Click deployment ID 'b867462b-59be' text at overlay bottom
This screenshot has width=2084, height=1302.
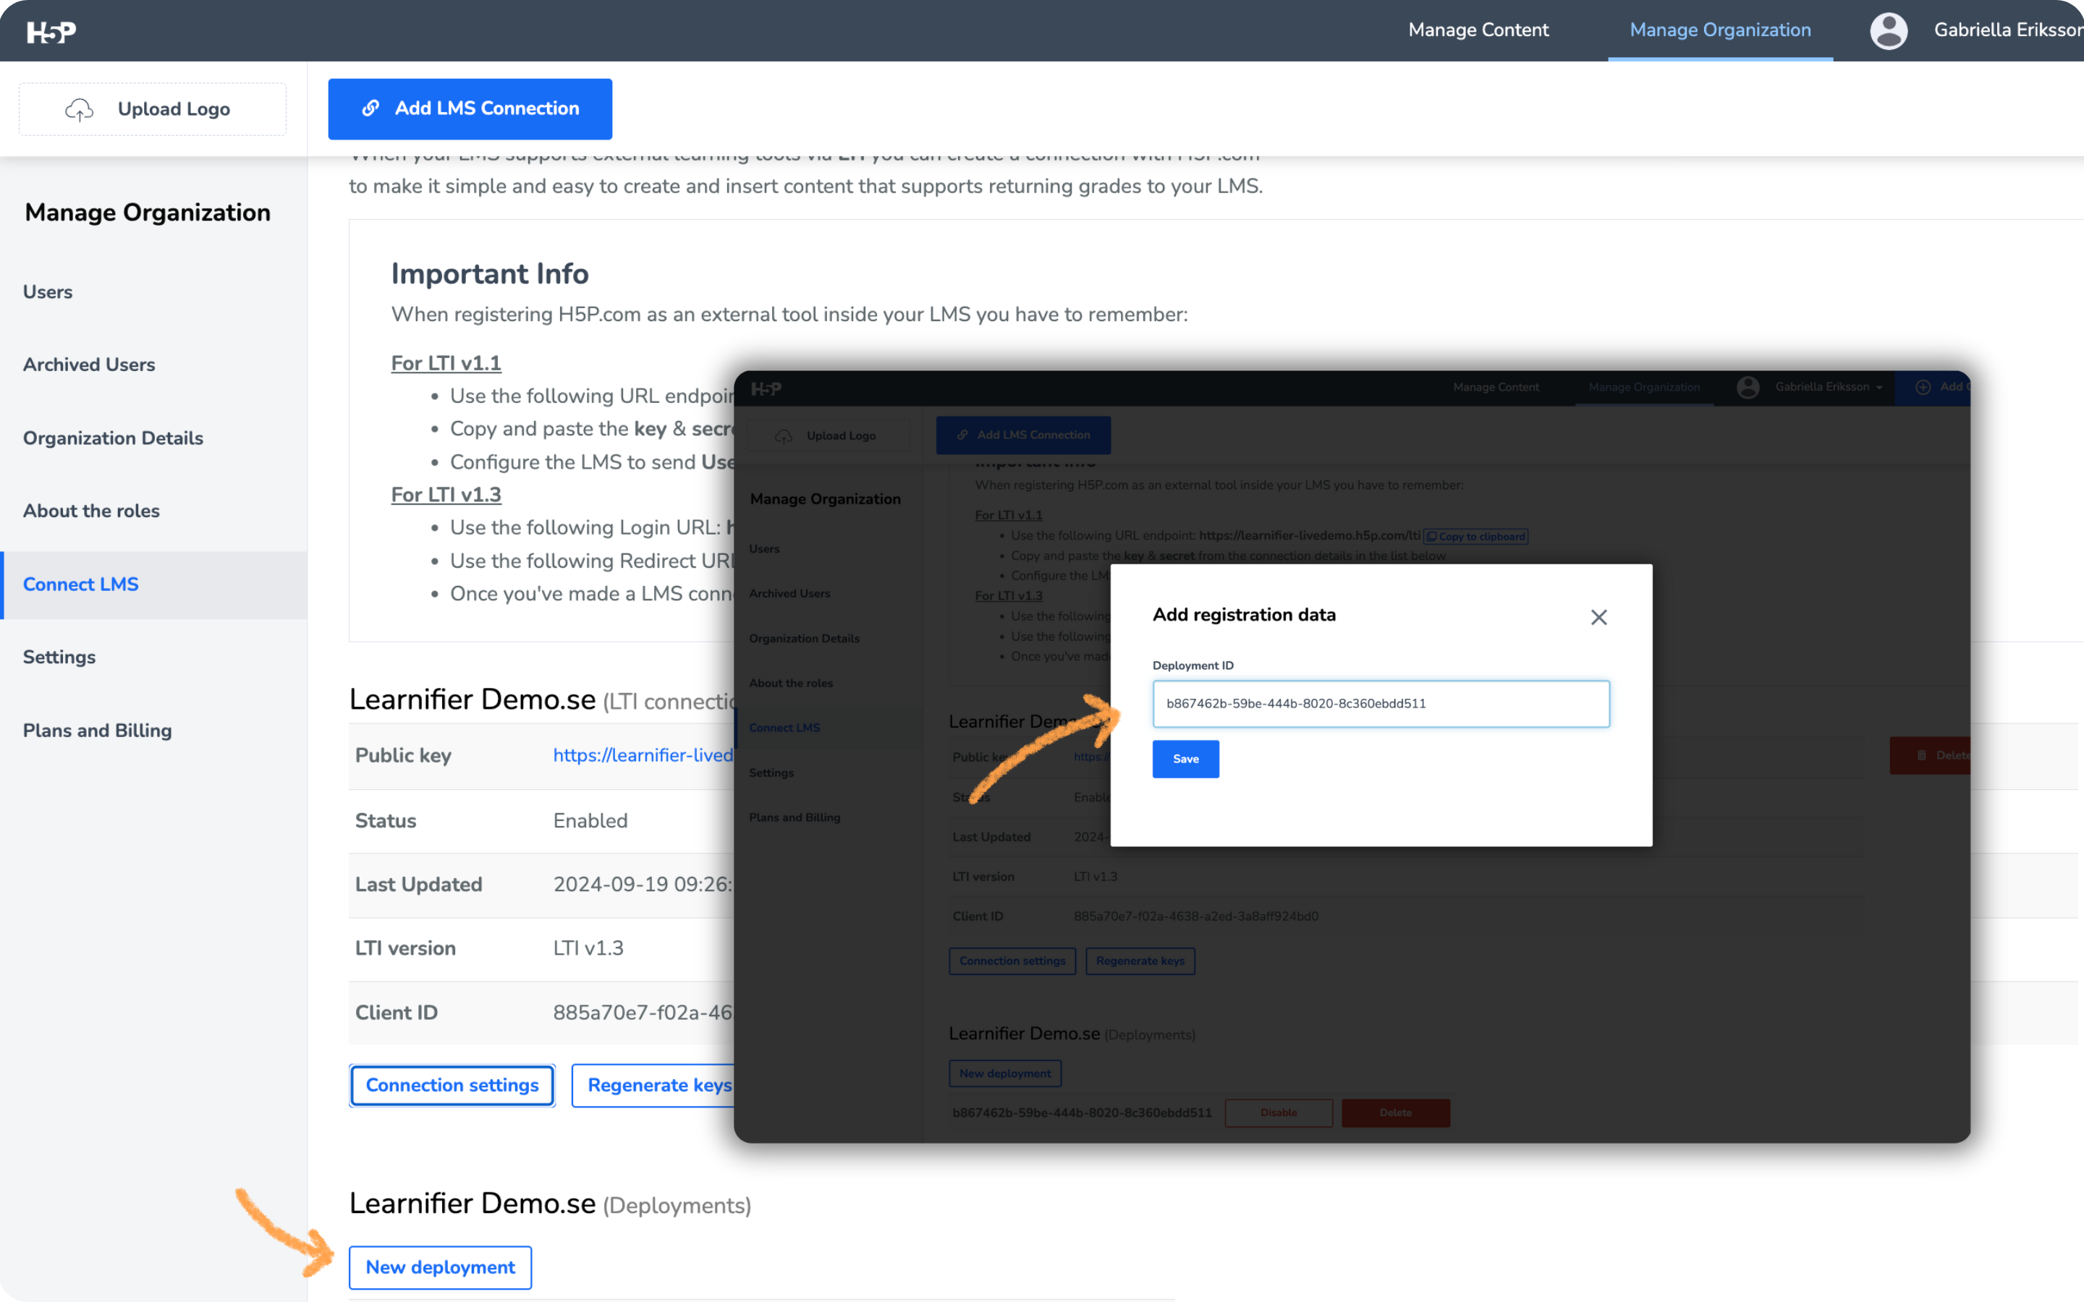point(1083,1112)
